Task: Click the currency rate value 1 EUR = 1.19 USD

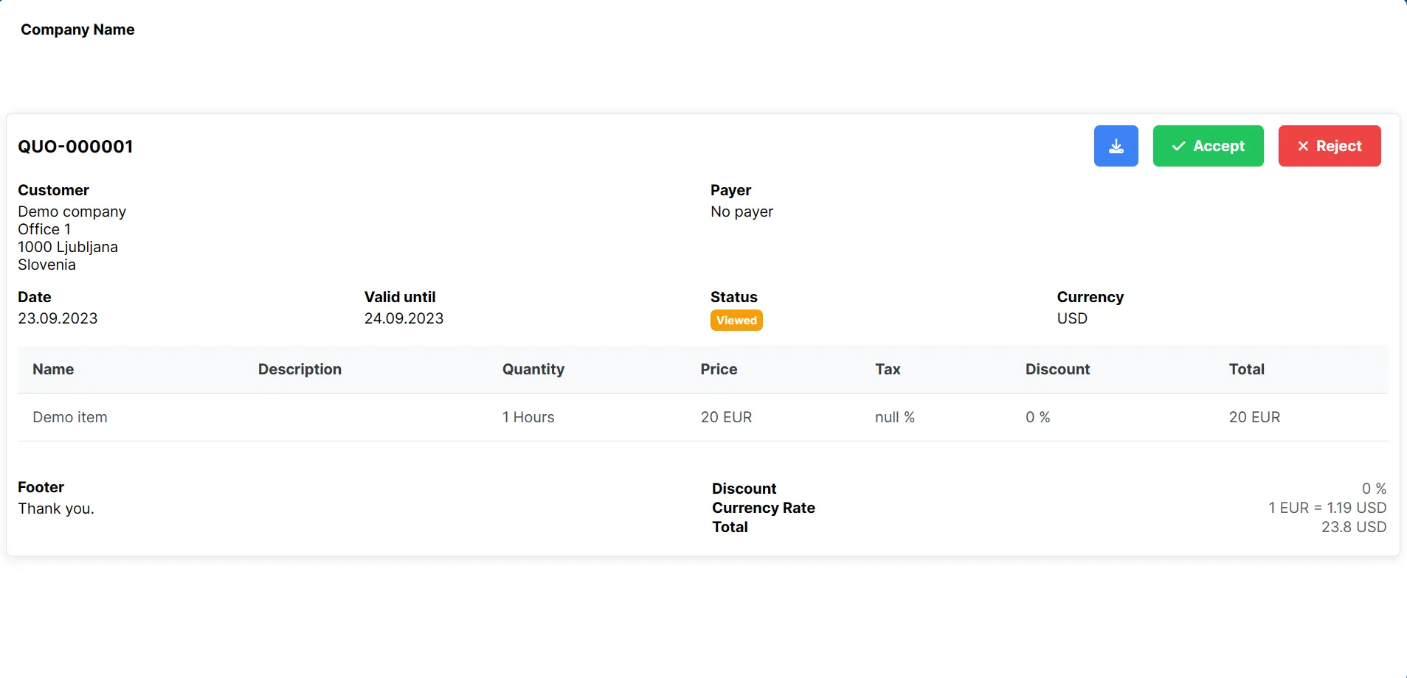Action: tap(1327, 508)
